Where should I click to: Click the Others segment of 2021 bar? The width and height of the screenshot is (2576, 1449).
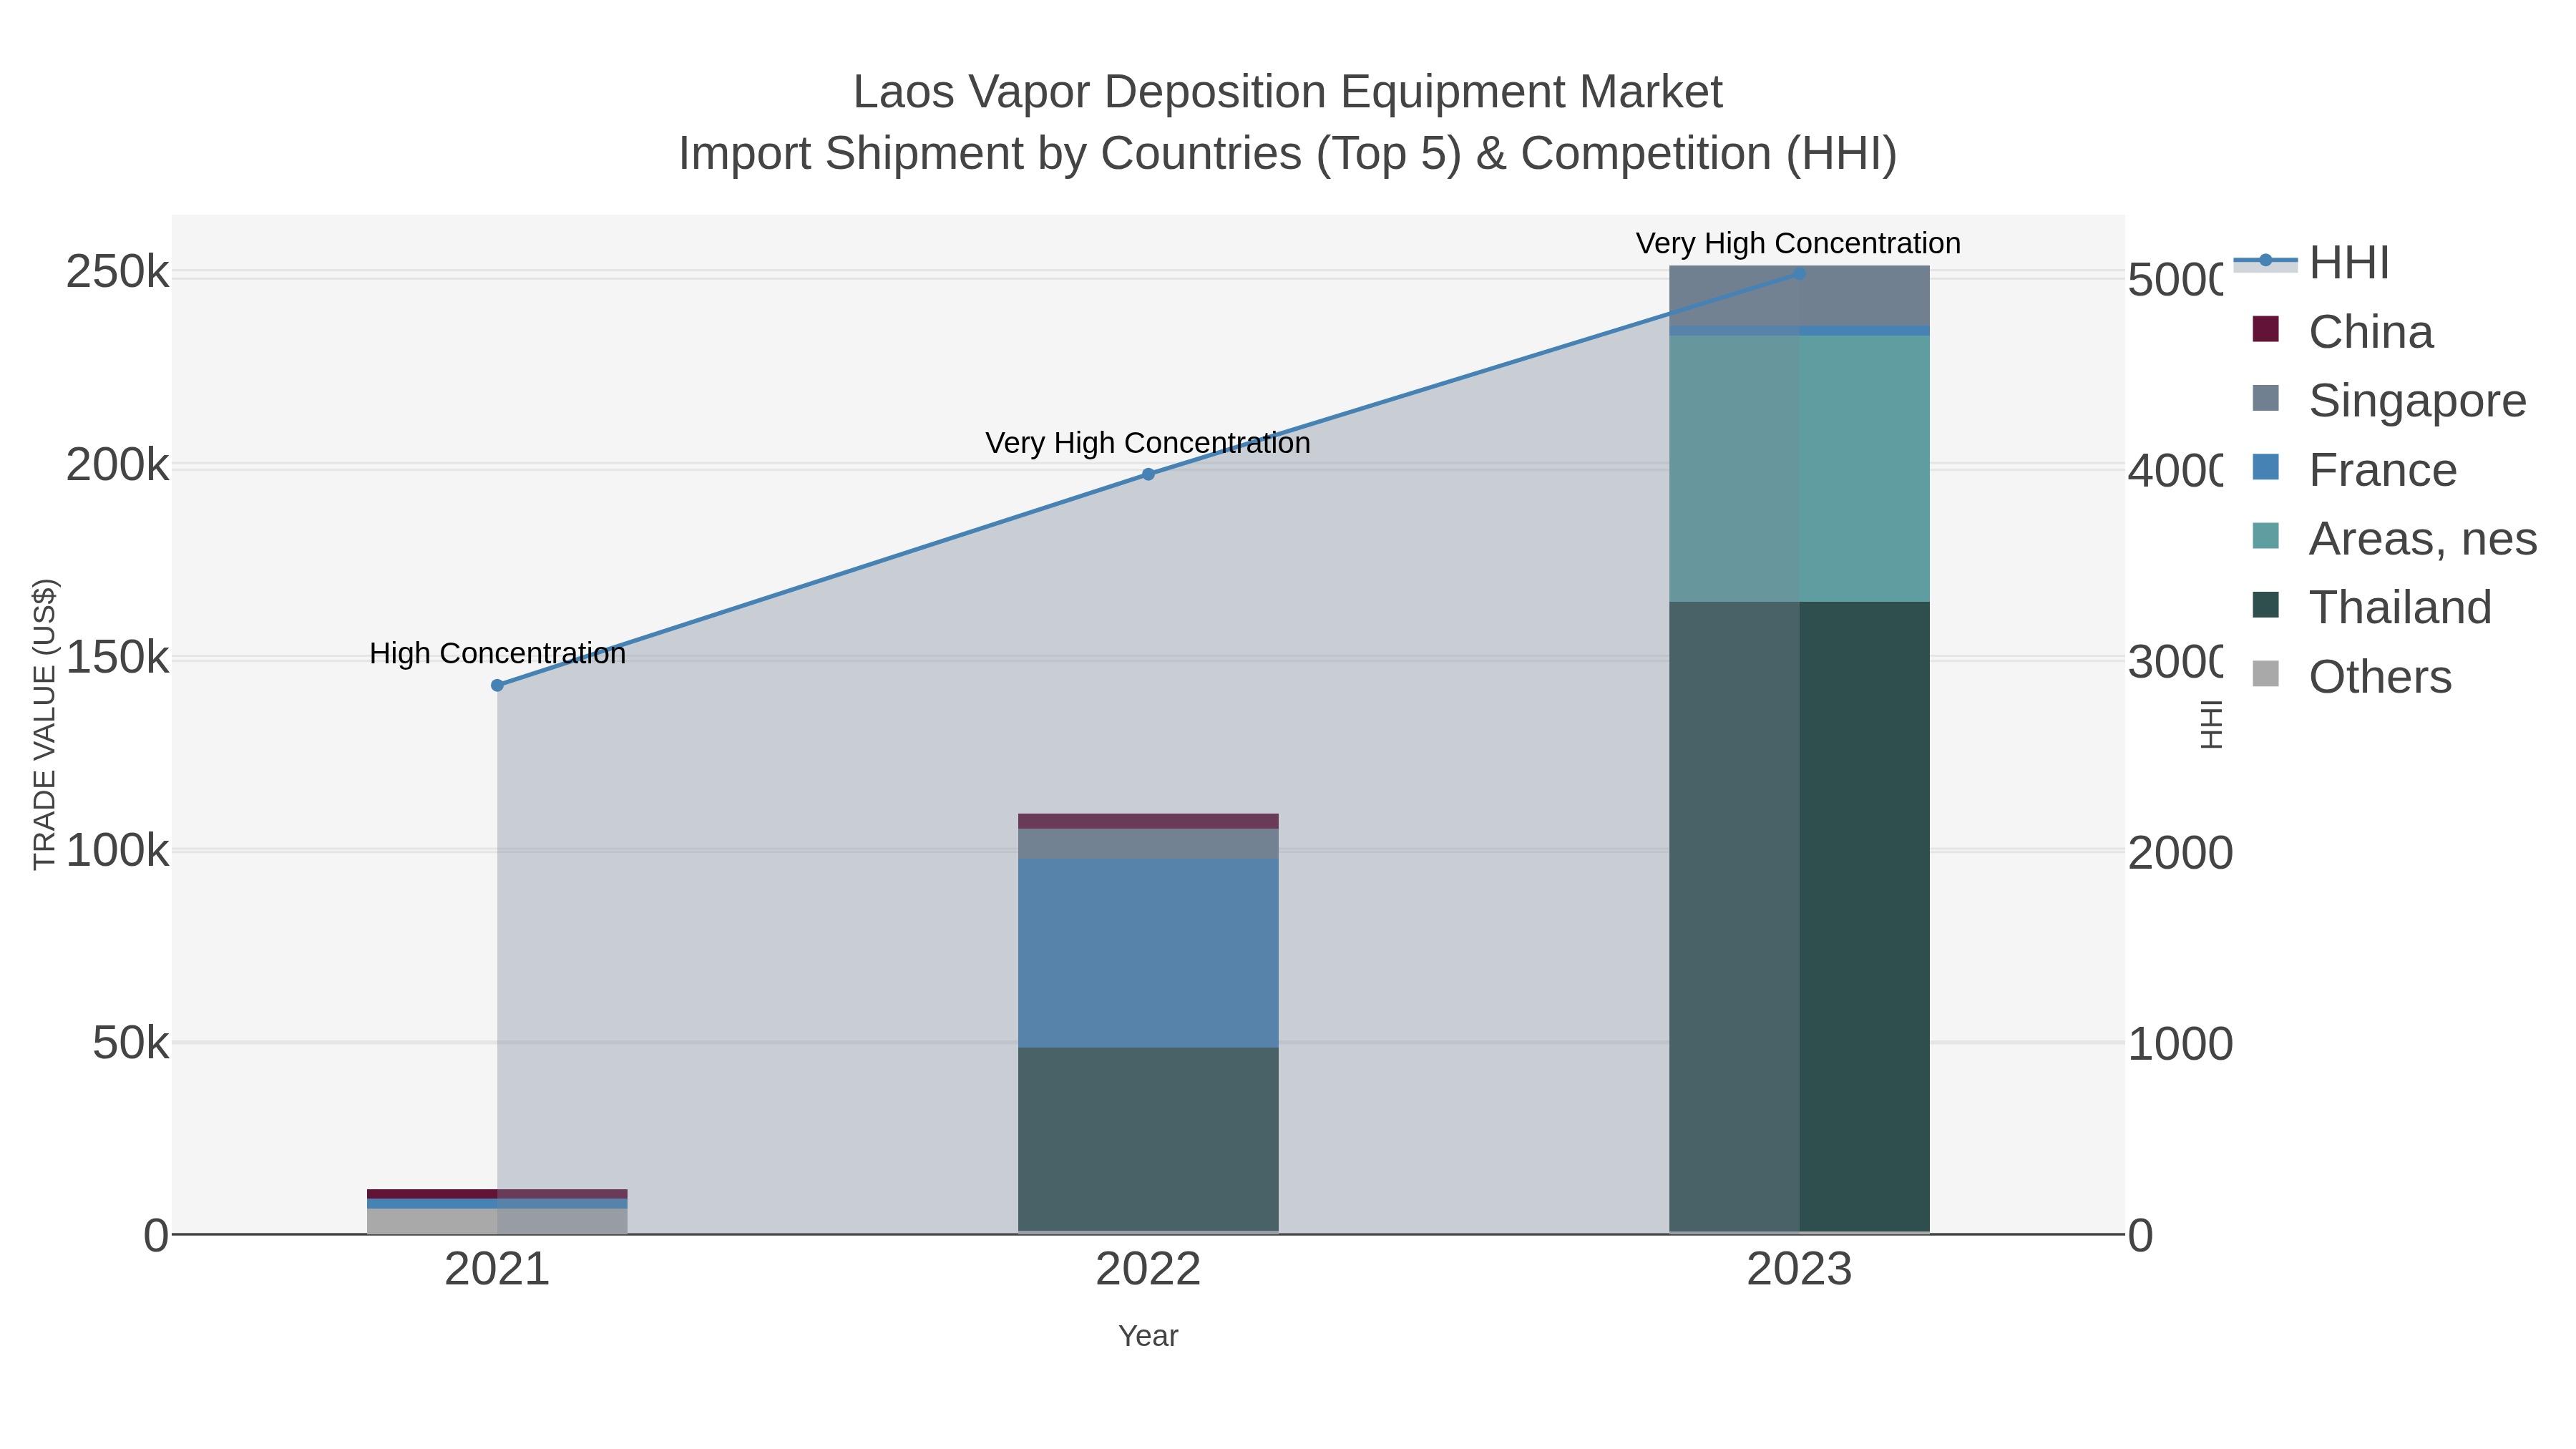tap(497, 1221)
